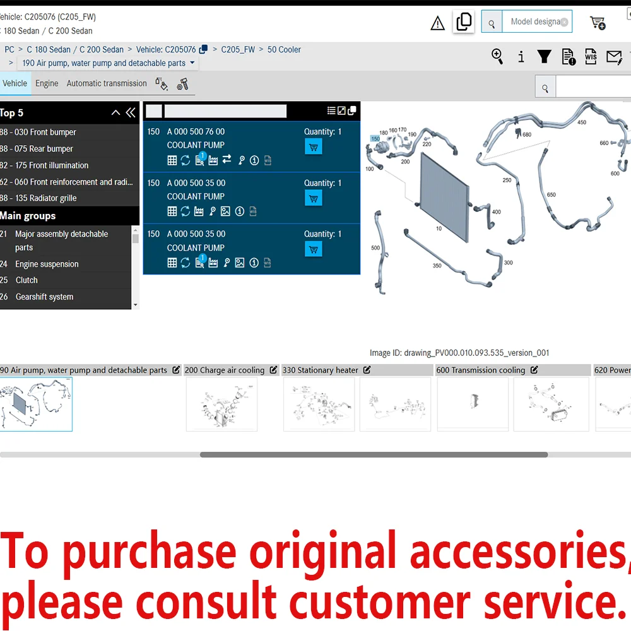Click the swap arrows icon for A 000 500 76 00

point(227,159)
